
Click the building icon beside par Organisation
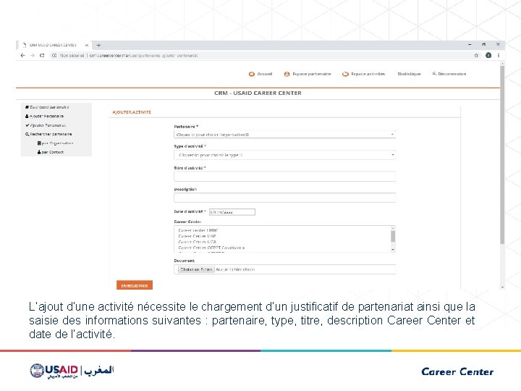pyautogui.click(x=39, y=143)
